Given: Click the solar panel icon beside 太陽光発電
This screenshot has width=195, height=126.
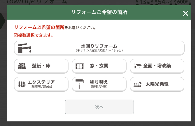Looking at the screenshot, I should click(138, 84).
